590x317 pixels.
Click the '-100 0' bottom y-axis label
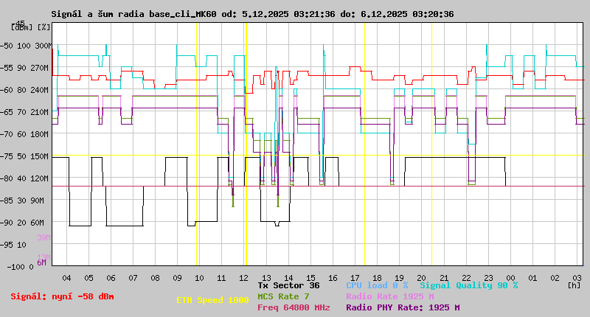pos(24,267)
